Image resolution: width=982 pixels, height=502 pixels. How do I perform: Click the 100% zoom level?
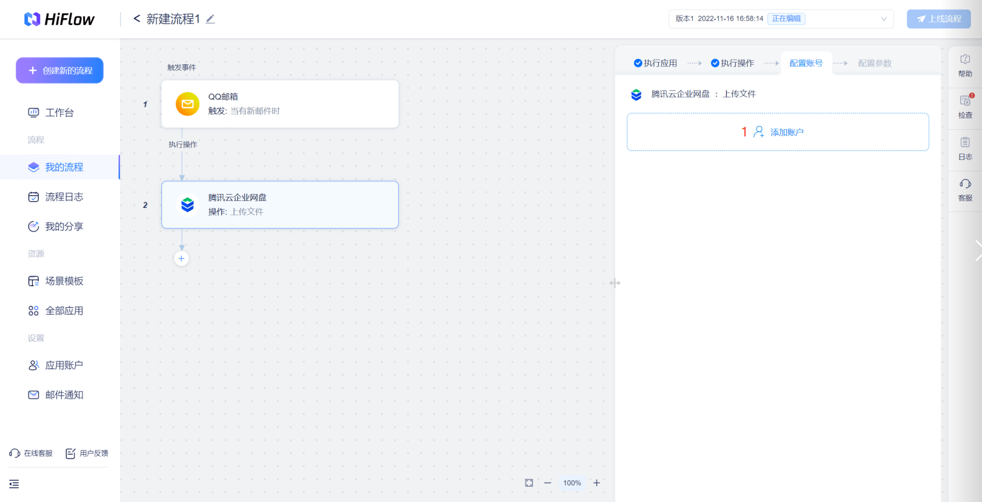pos(572,483)
